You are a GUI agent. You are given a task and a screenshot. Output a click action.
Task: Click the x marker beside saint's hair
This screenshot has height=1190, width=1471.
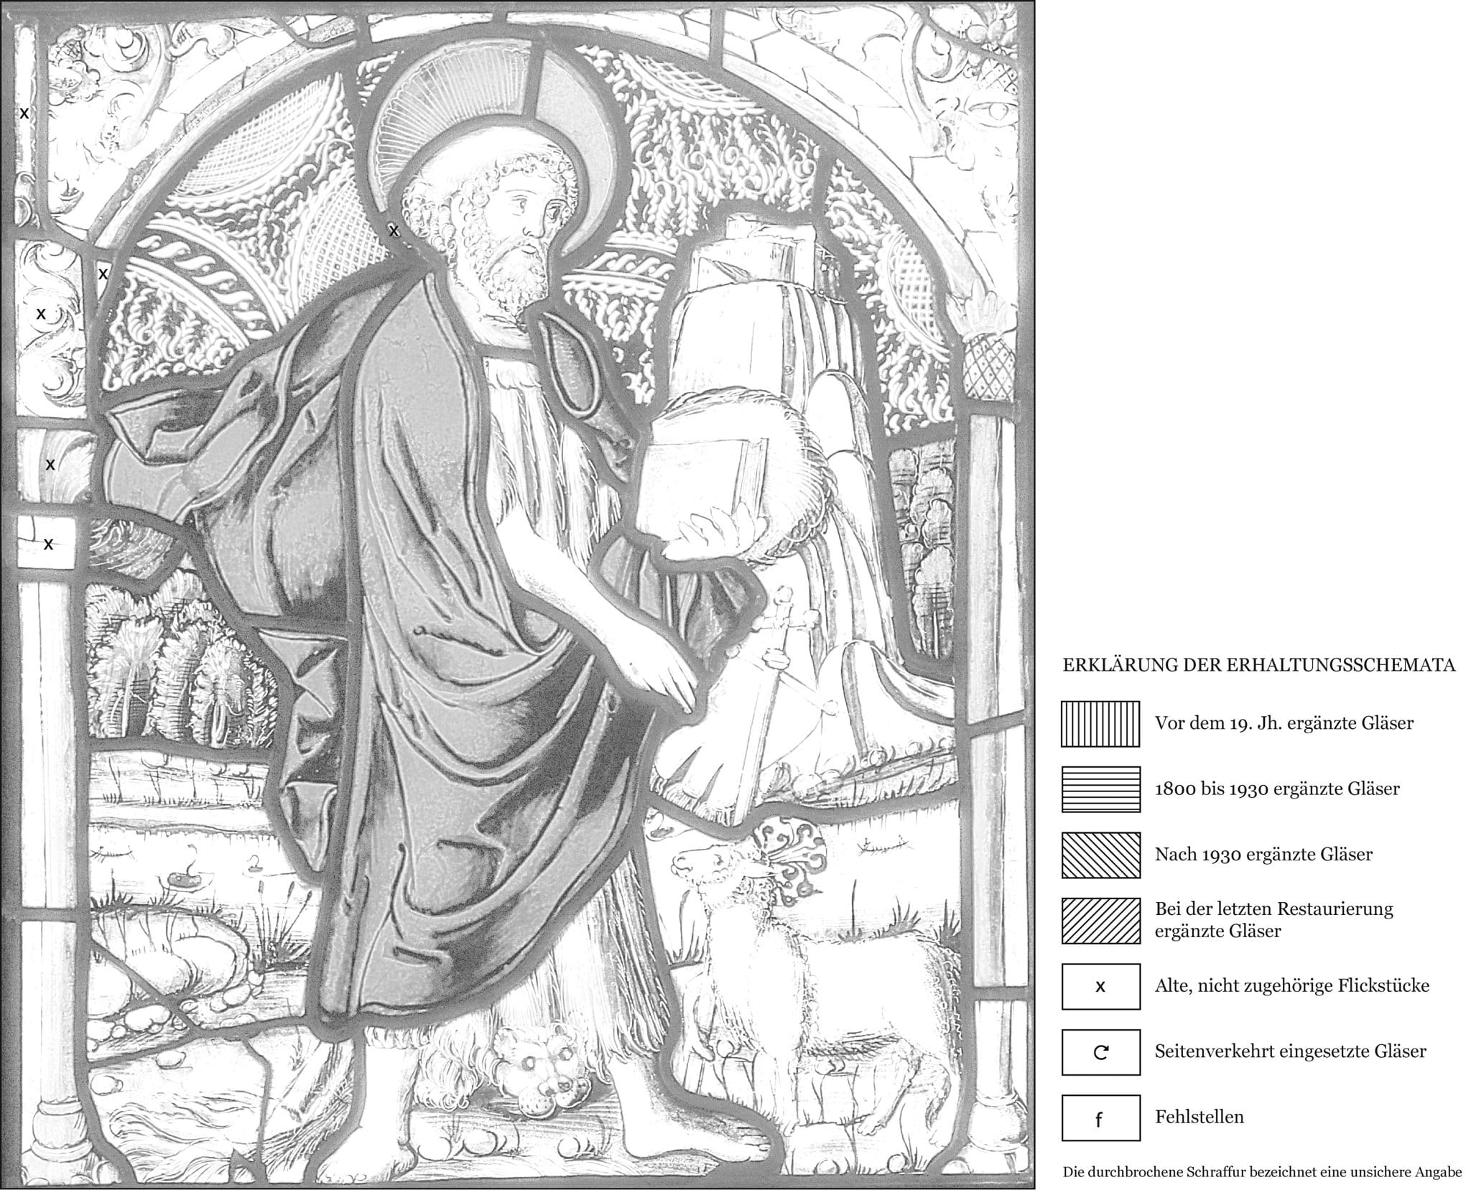(394, 231)
